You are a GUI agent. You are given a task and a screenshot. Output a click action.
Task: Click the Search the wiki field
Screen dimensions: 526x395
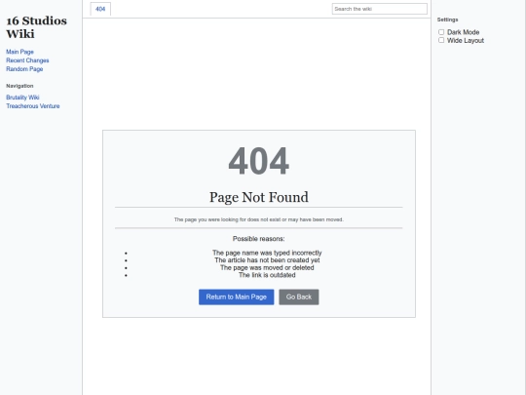(380, 9)
